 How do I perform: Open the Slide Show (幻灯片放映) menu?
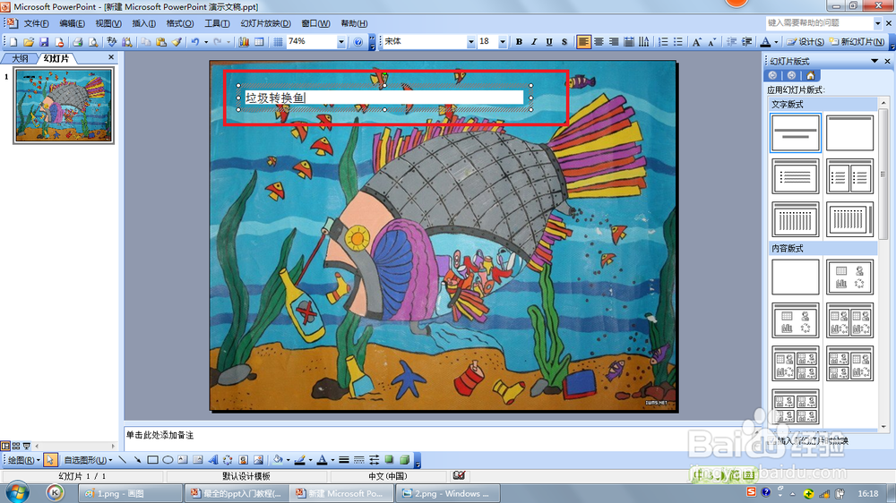(265, 23)
